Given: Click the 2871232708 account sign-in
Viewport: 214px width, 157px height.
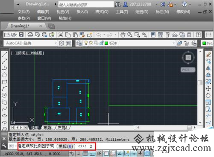Looking at the screenshot, I should tap(140, 4).
